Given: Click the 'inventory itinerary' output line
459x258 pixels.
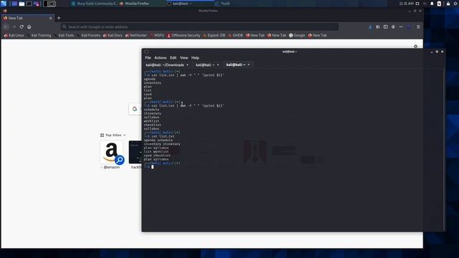Looking at the screenshot, I should (x=162, y=144).
